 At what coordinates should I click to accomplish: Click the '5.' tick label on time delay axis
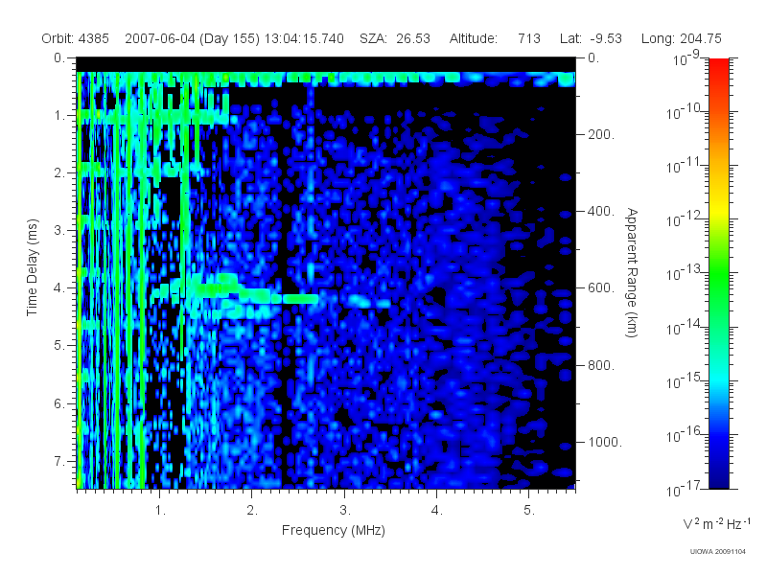tap(59, 346)
